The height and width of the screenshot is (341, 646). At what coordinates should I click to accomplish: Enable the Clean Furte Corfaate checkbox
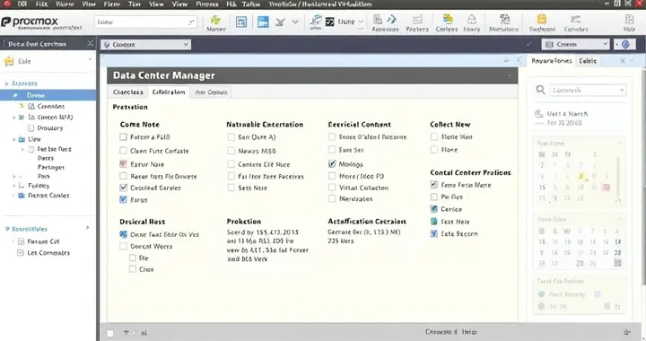coord(123,151)
